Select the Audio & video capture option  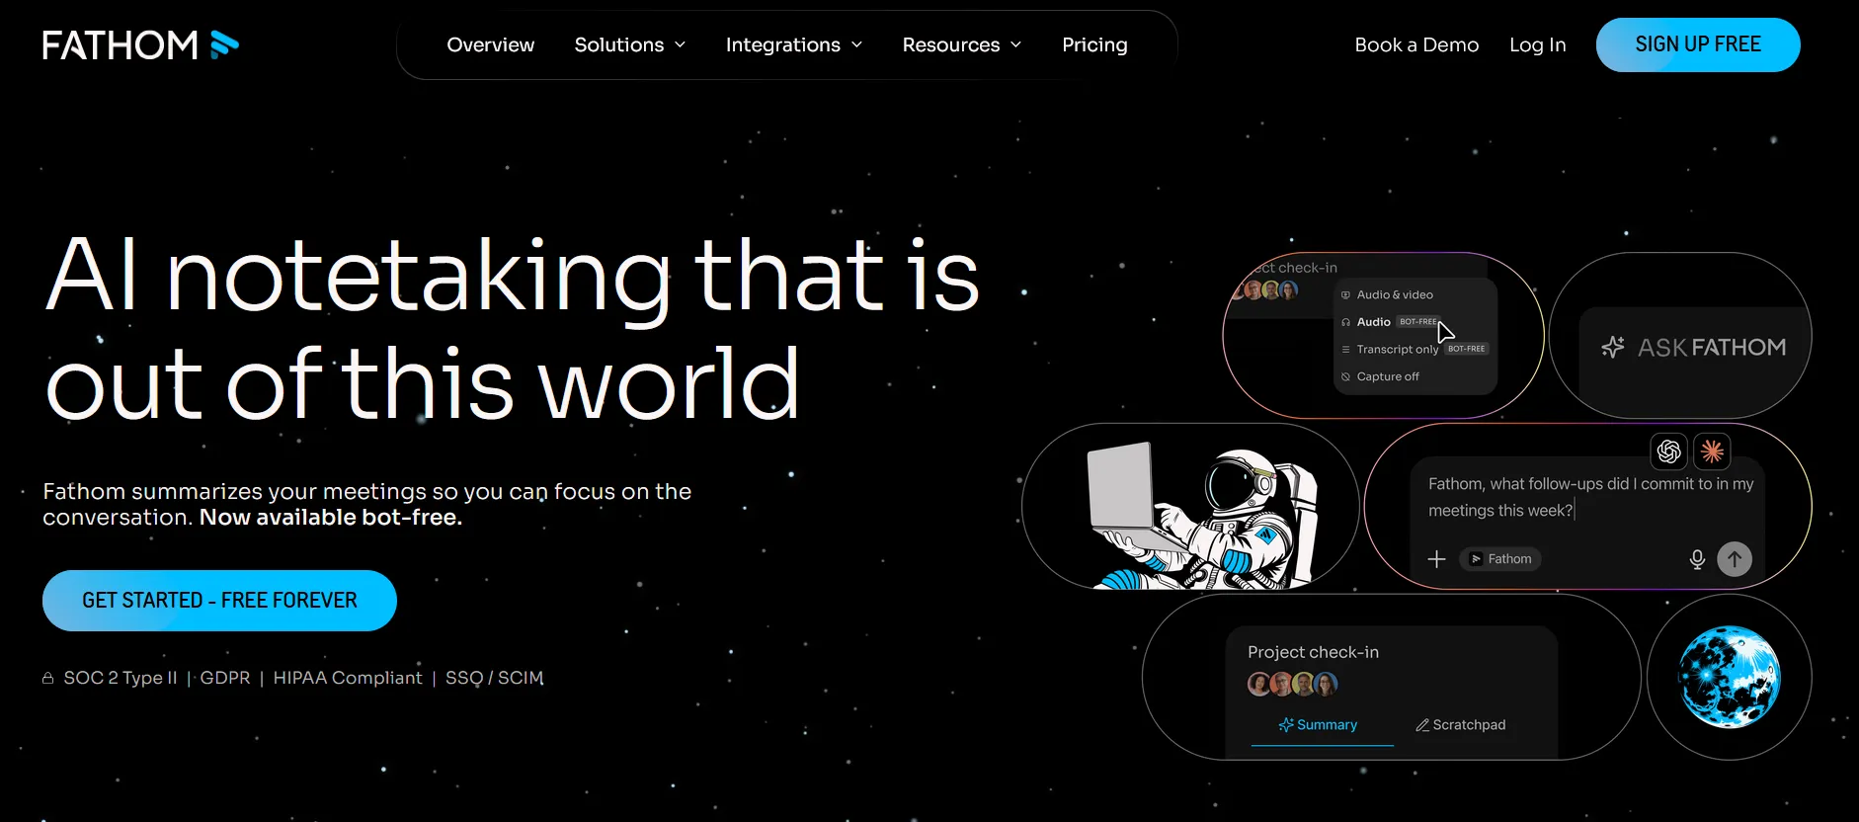(x=1395, y=294)
